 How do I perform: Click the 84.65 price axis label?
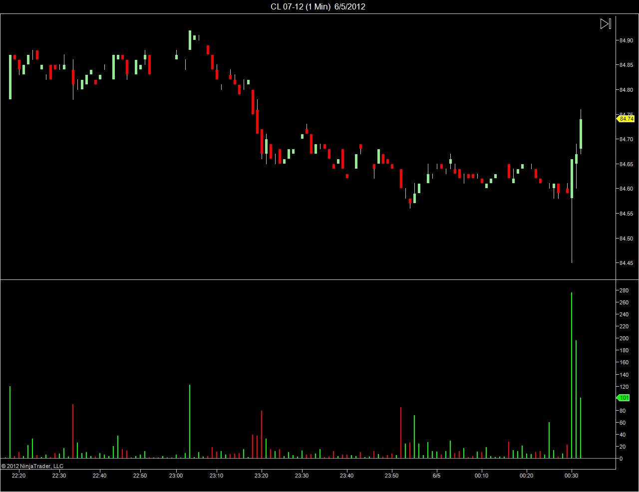(x=626, y=164)
